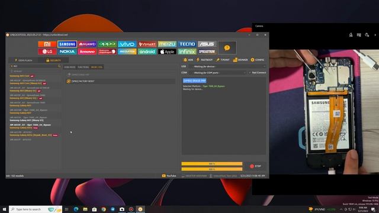
Task: Click the screen recorder taskbar icon
Action: [131, 209]
